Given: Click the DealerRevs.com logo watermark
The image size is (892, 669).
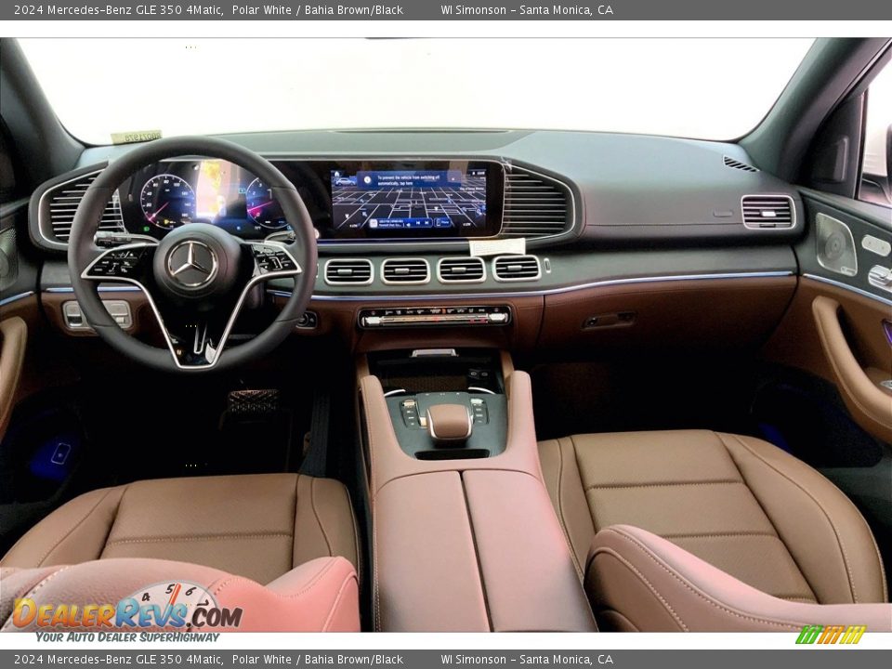Looking at the screenshot, I should [126, 611].
